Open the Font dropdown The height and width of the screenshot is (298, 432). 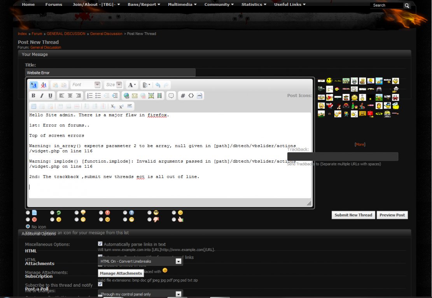[86, 85]
